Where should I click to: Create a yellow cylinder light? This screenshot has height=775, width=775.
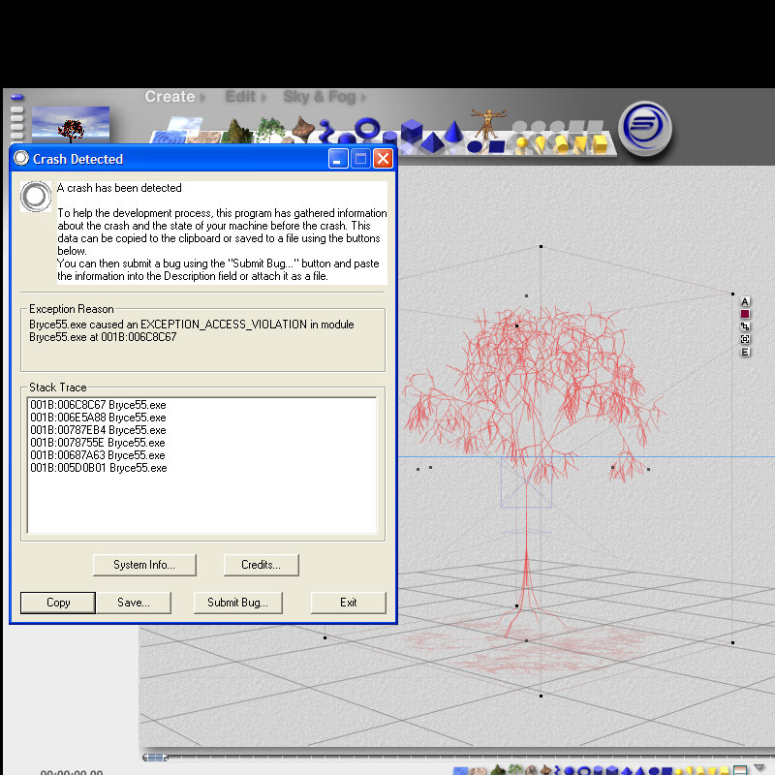click(562, 143)
